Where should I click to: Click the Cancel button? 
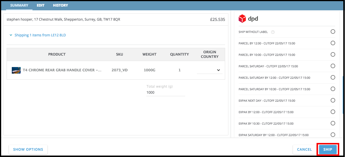(304, 150)
